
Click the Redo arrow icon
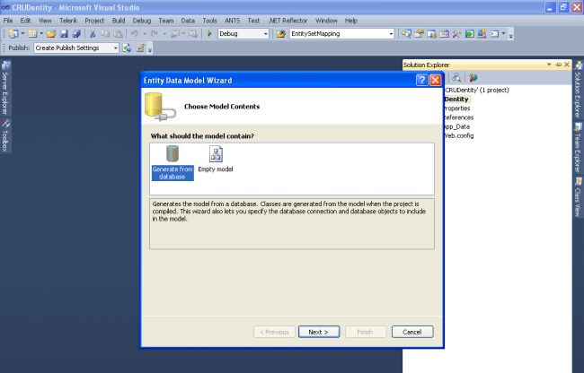pos(155,34)
